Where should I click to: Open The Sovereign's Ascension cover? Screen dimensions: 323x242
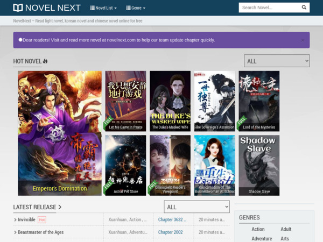click(215, 101)
